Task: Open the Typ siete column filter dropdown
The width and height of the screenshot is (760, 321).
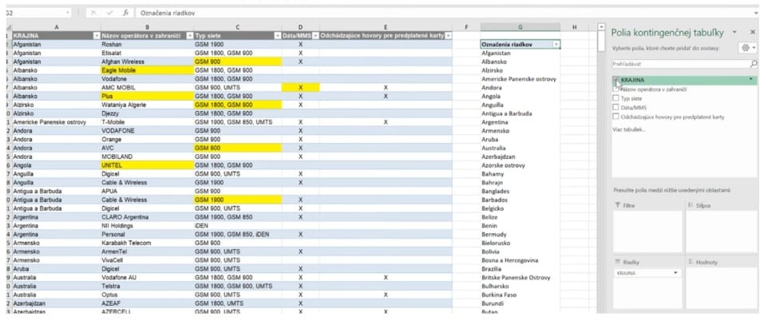Action: click(x=278, y=35)
